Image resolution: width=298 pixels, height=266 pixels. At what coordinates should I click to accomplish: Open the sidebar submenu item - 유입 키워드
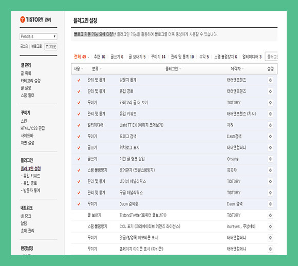(30, 176)
